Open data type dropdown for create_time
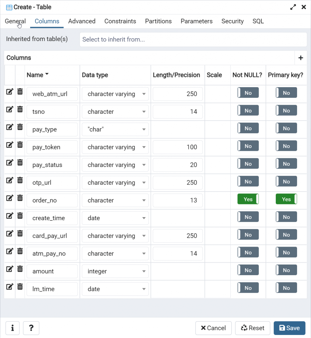This screenshot has height=338, width=311. [115, 218]
